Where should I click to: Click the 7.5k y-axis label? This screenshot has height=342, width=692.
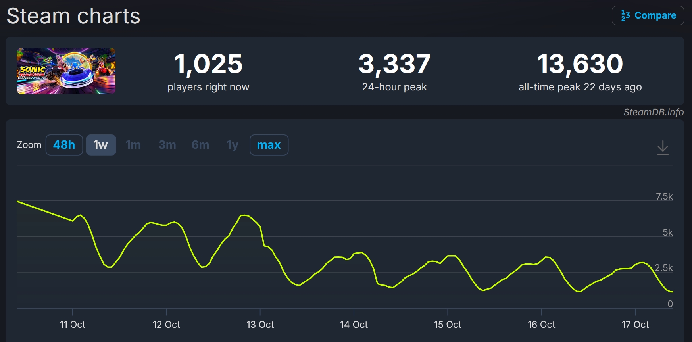664,196
